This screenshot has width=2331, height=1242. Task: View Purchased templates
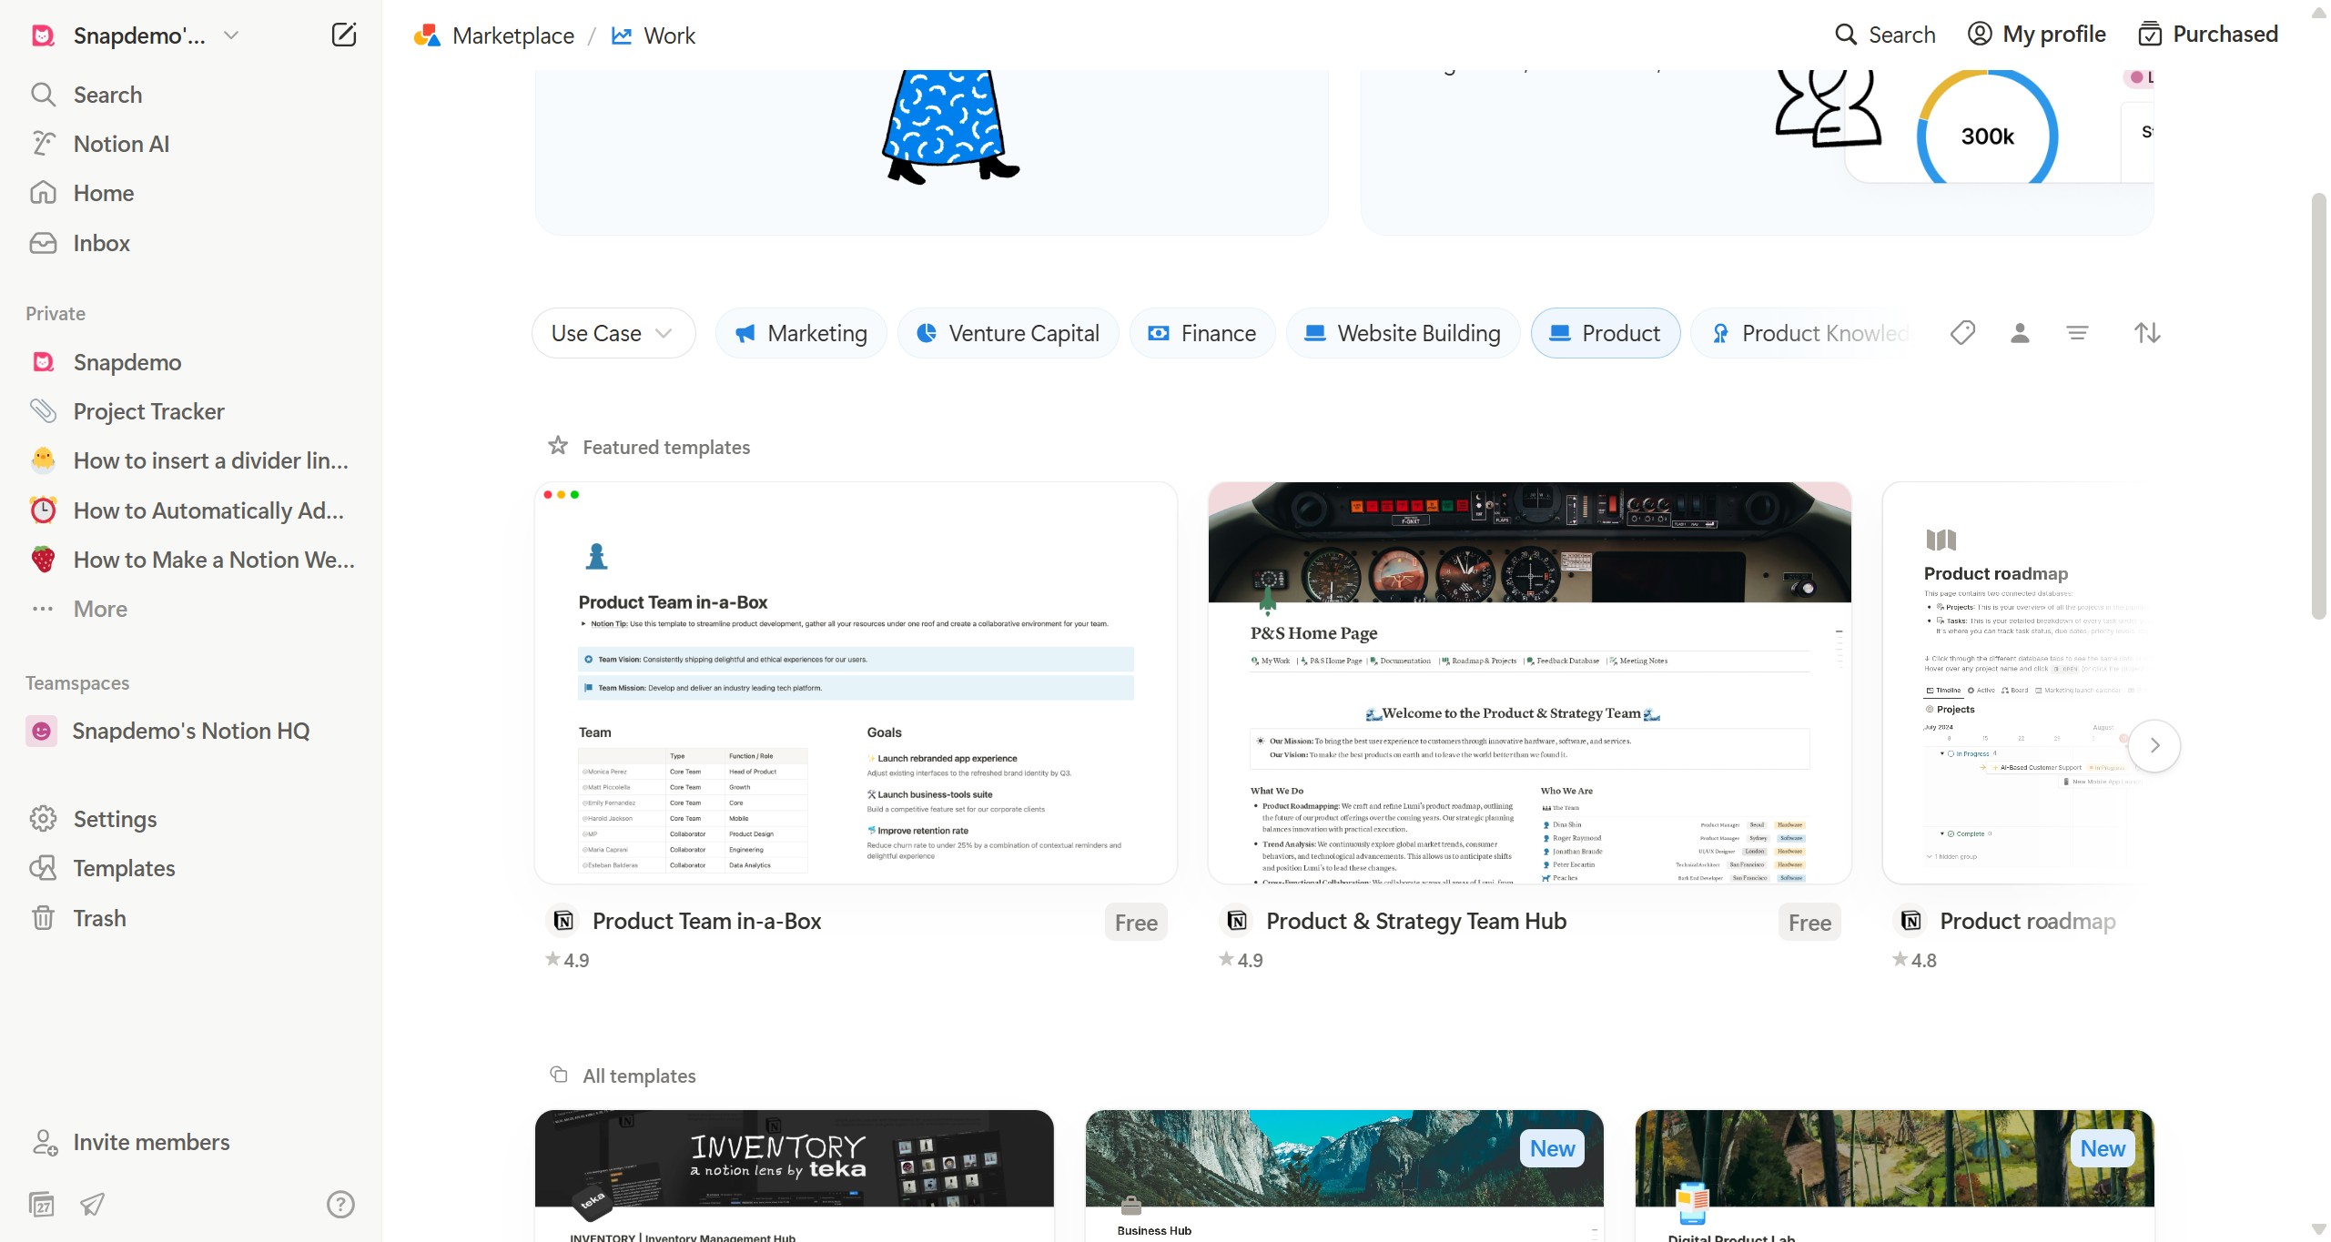pos(2208,35)
